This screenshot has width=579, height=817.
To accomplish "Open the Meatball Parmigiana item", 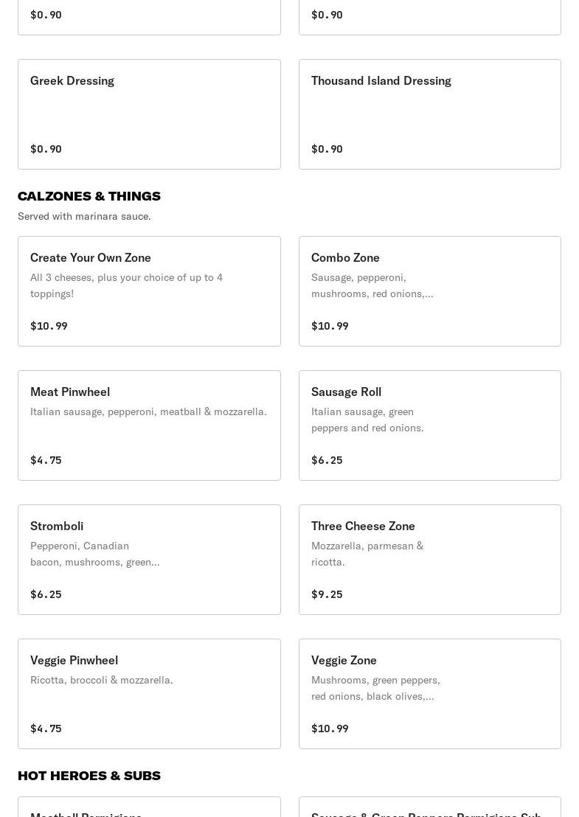I will (x=149, y=810).
